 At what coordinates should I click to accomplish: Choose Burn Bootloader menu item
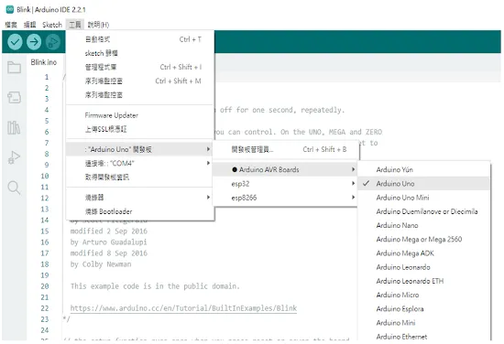tap(140, 211)
